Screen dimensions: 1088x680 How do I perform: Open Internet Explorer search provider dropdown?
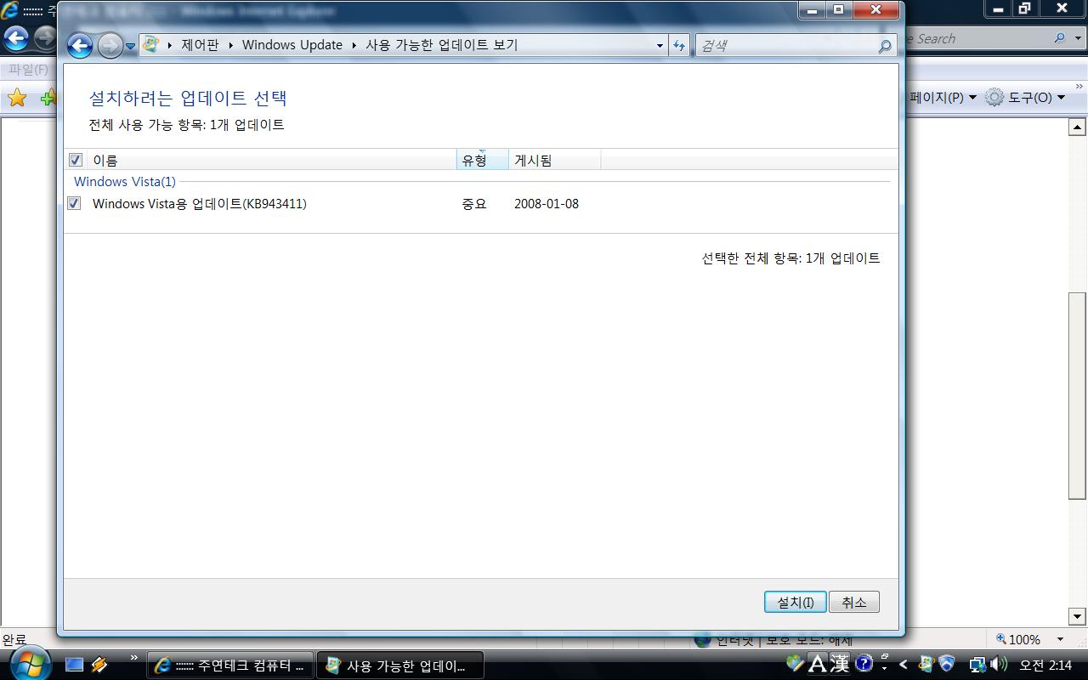pos(1077,38)
